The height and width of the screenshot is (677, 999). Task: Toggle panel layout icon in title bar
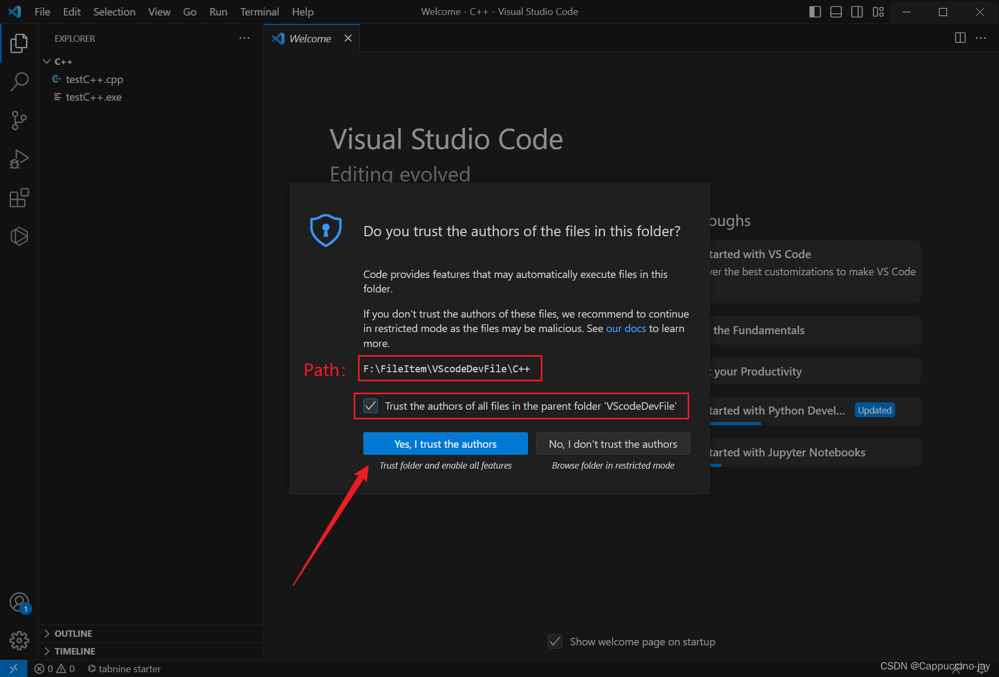click(836, 12)
